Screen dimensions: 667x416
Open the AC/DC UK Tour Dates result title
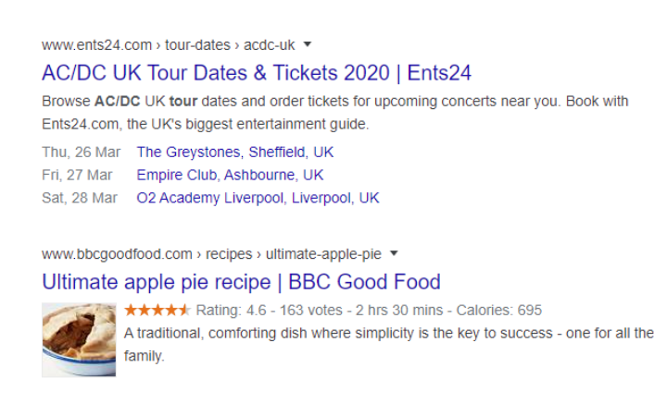[x=257, y=73]
